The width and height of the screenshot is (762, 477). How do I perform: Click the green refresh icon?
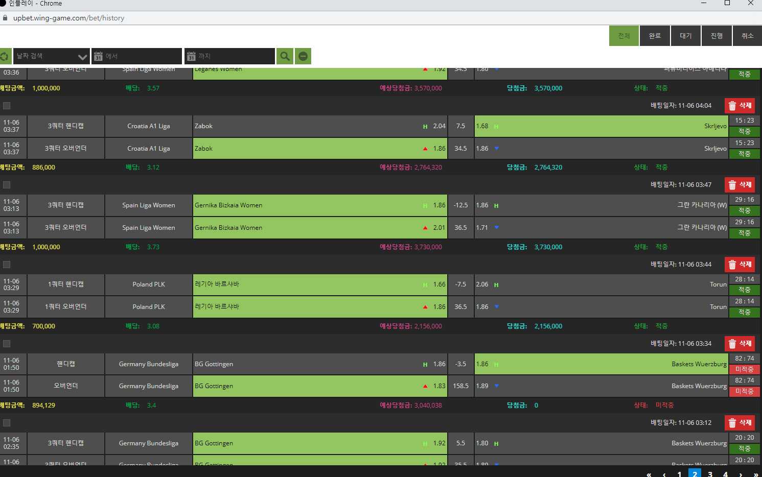5,56
